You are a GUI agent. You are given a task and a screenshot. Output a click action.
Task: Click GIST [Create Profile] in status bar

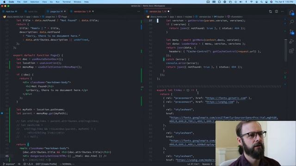tap(46, 164)
